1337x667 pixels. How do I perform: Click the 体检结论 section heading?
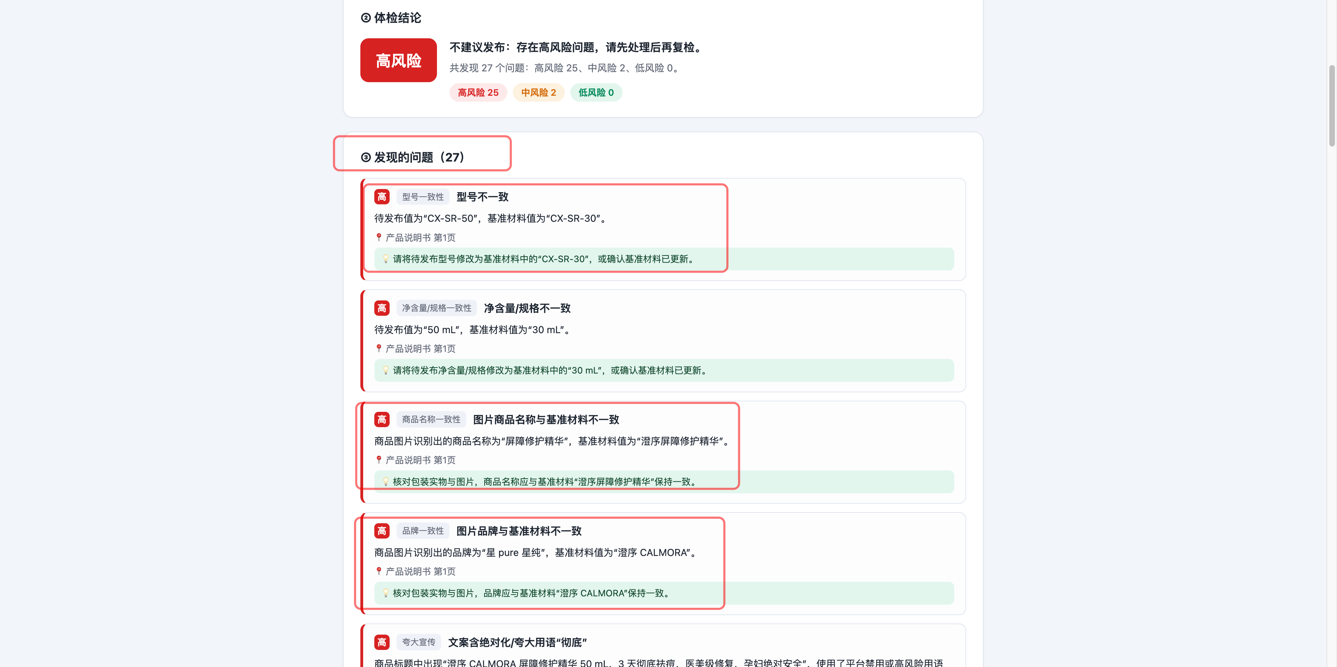pyautogui.click(x=391, y=18)
